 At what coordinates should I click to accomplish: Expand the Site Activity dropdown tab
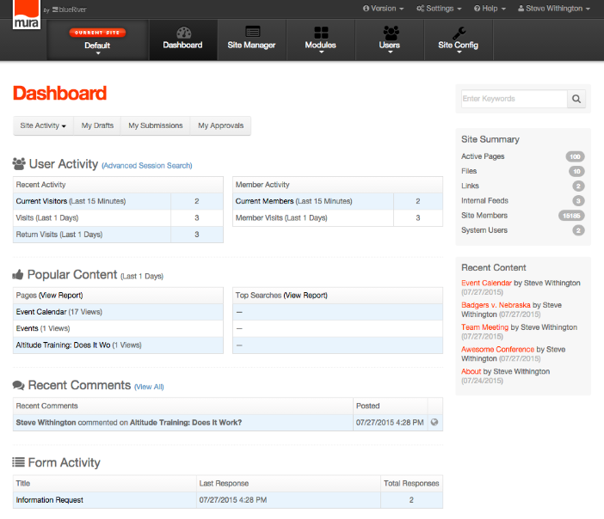pyautogui.click(x=43, y=125)
